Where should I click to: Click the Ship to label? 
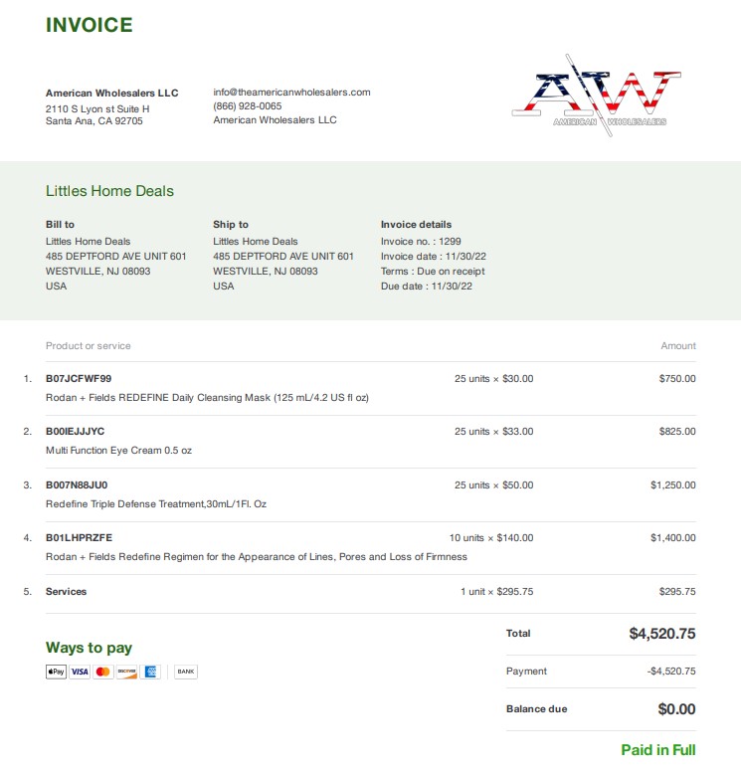231,225
